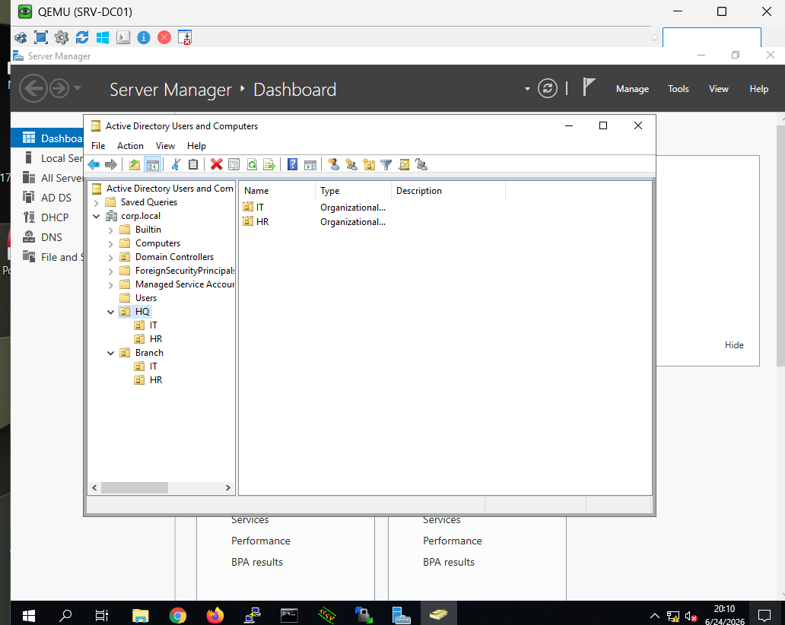Toggle Show/Hide Action Pane button
Viewport: 785px width, 625px height.
(x=310, y=165)
